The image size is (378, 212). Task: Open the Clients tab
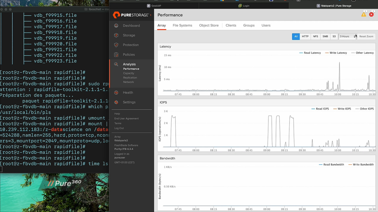pos(231,25)
